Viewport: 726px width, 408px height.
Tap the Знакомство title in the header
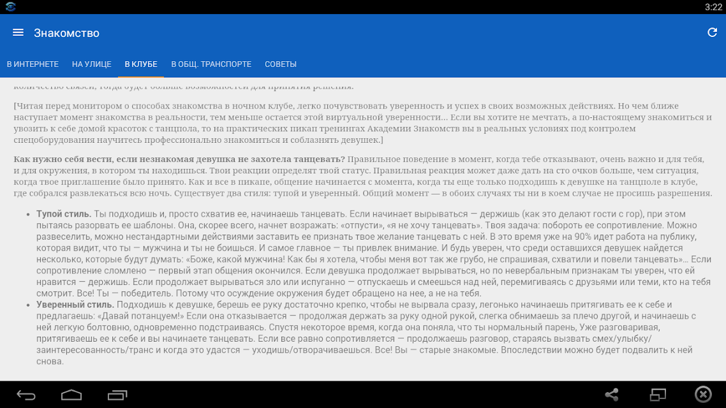click(x=67, y=33)
